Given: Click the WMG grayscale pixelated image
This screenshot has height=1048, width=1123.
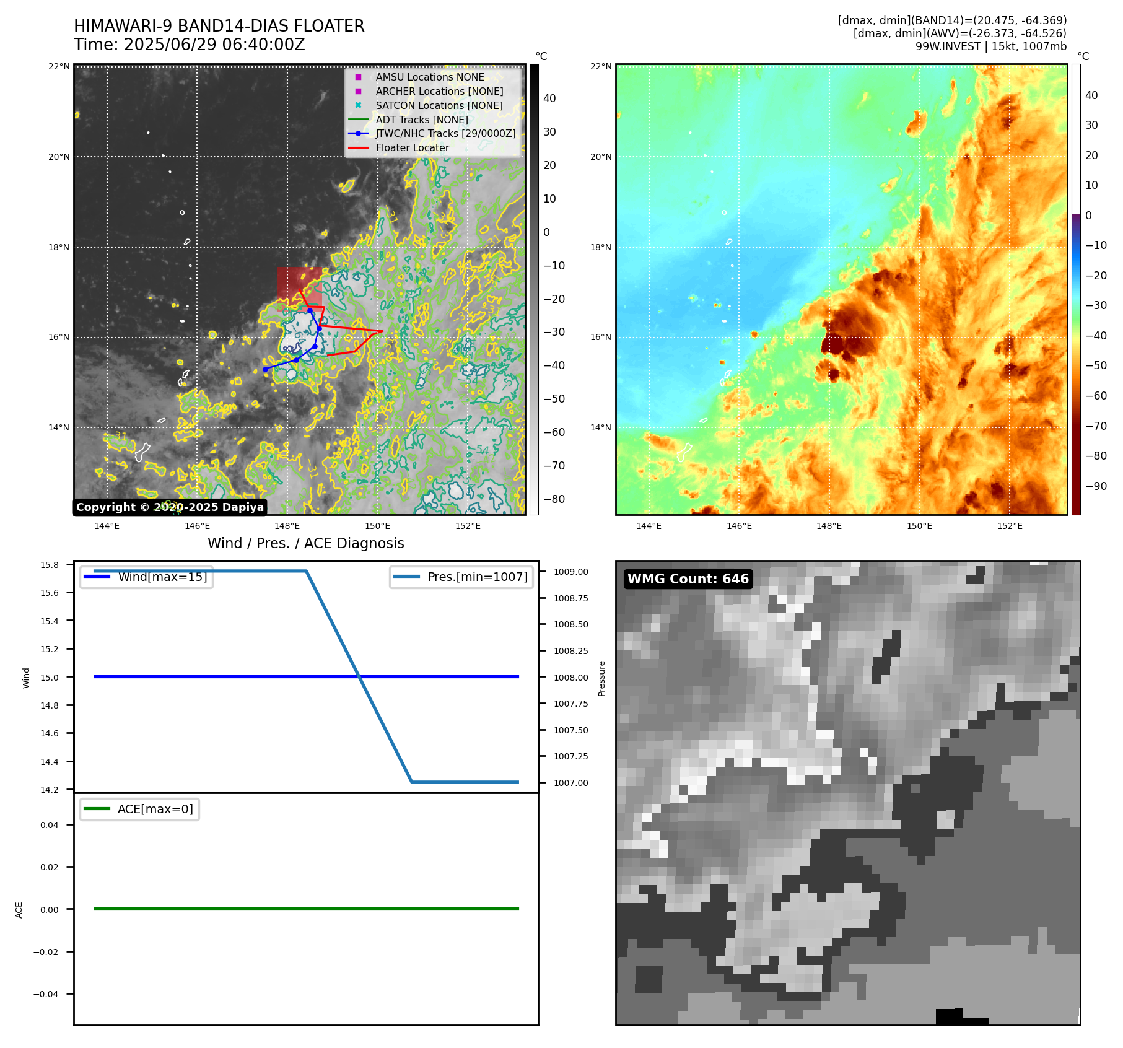Looking at the screenshot, I should click(848, 793).
